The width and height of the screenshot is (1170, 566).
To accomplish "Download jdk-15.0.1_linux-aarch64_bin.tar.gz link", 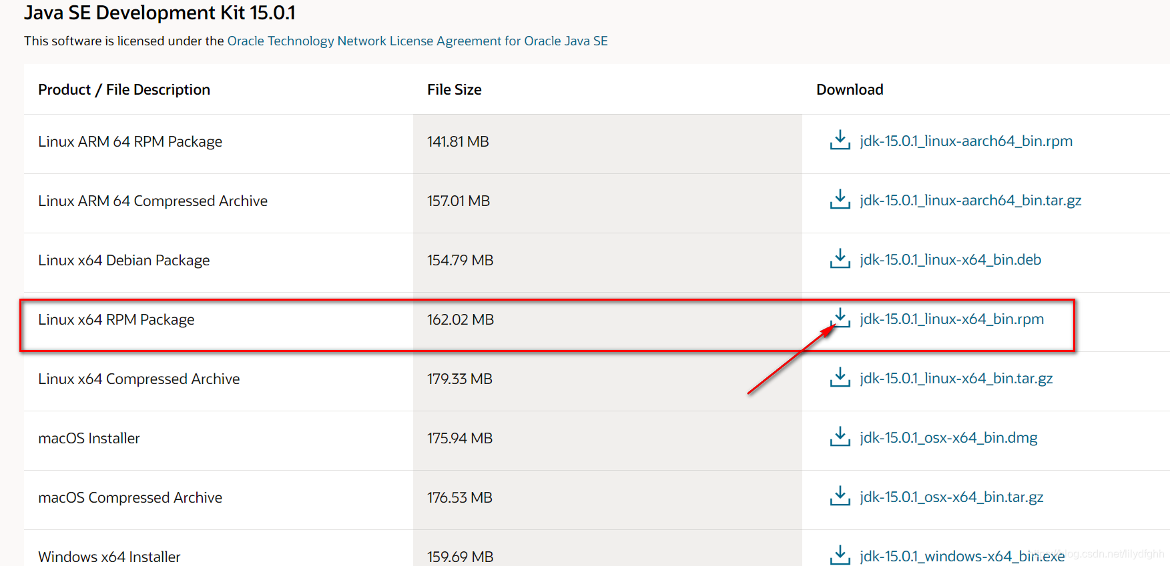I will click(970, 200).
